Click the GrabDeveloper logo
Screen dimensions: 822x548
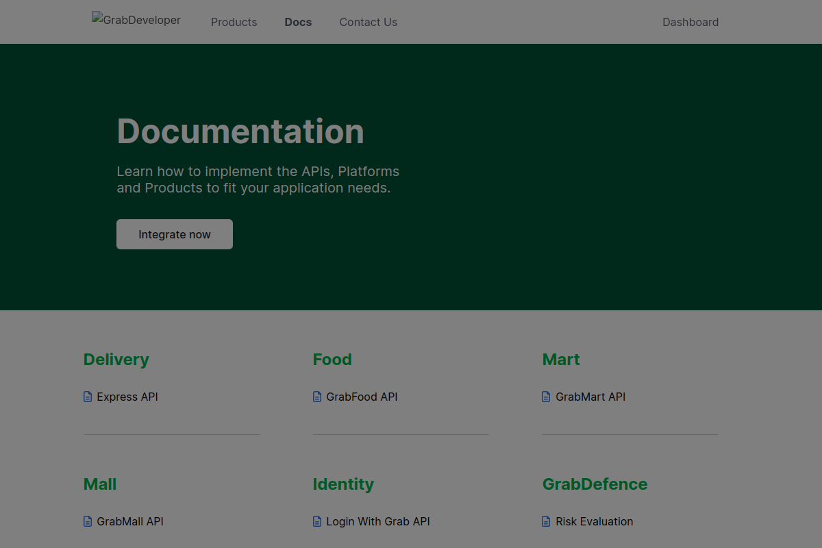pyautogui.click(x=136, y=20)
